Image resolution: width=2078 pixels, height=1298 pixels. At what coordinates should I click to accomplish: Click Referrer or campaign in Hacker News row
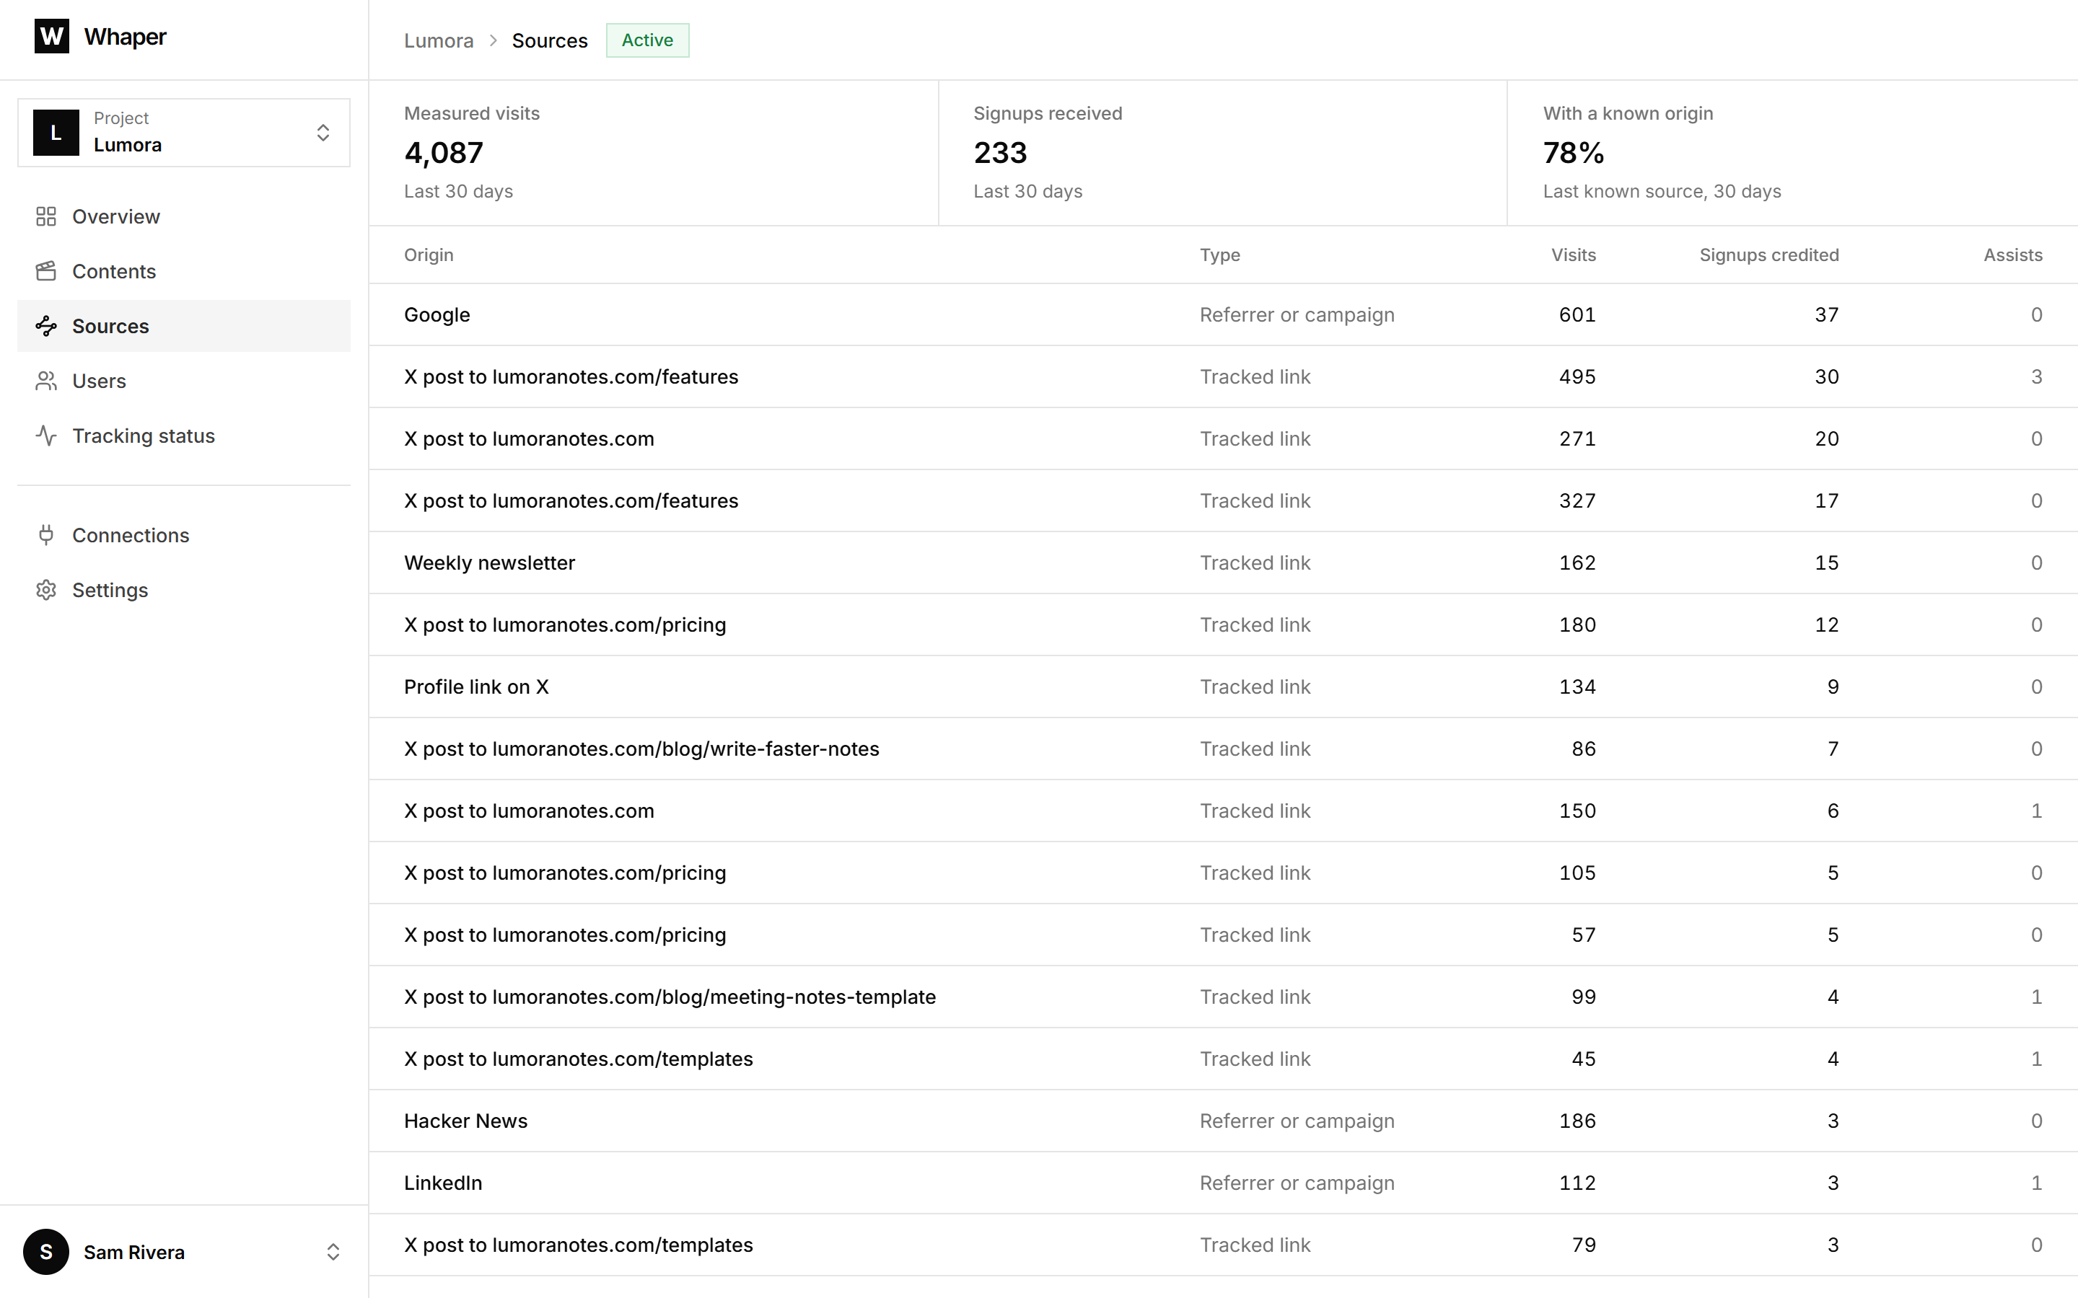pos(1297,1121)
